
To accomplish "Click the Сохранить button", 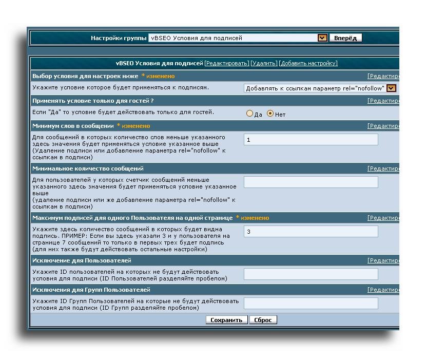I will point(226,320).
